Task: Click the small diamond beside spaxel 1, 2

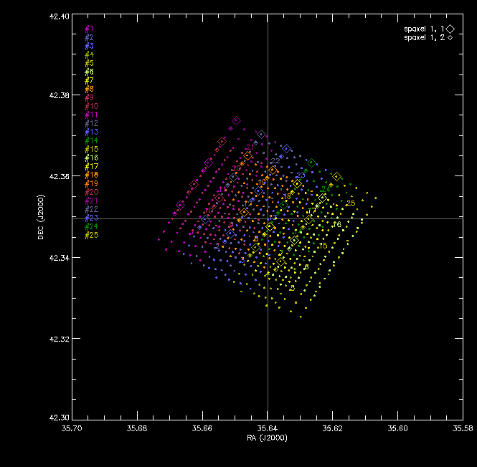Action: pyautogui.click(x=450, y=38)
